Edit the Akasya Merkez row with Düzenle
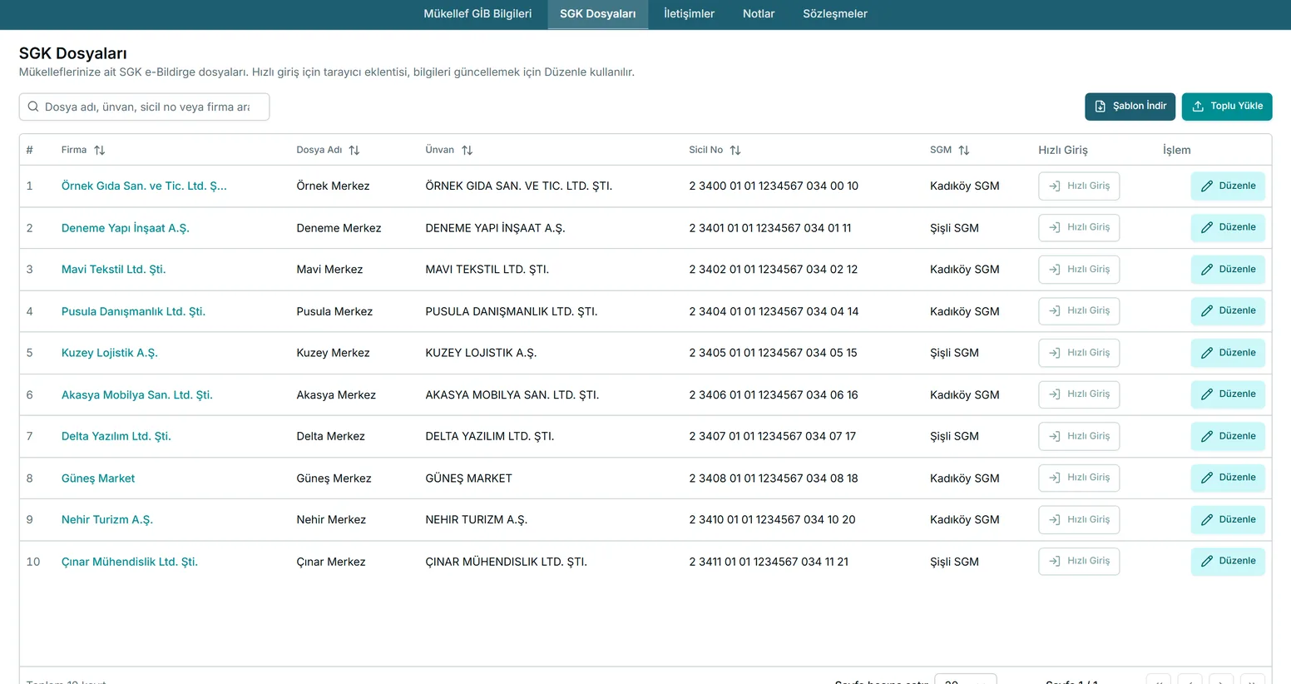Image resolution: width=1291 pixels, height=684 pixels. pyautogui.click(x=1228, y=394)
